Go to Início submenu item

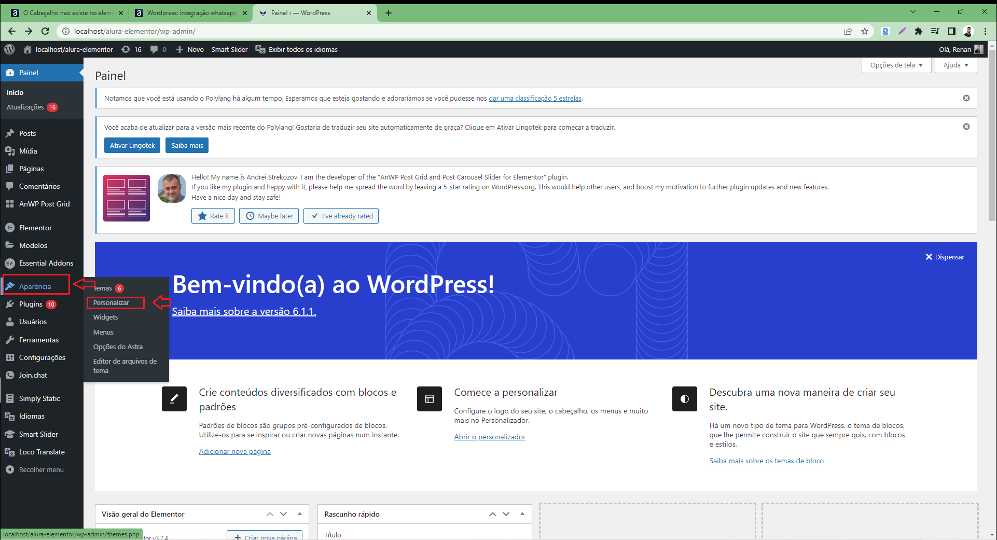point(15,92)
